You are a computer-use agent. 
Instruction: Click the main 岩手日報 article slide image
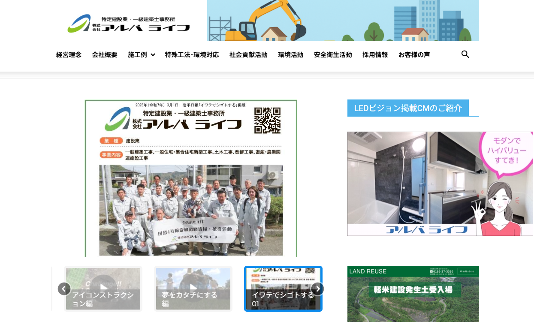191,178
